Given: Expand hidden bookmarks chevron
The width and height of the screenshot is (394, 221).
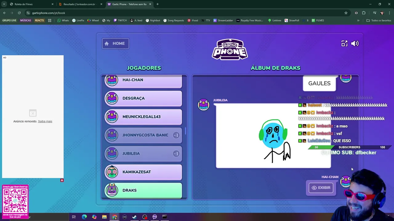Looking at the screenshot, I should point(358,21).
